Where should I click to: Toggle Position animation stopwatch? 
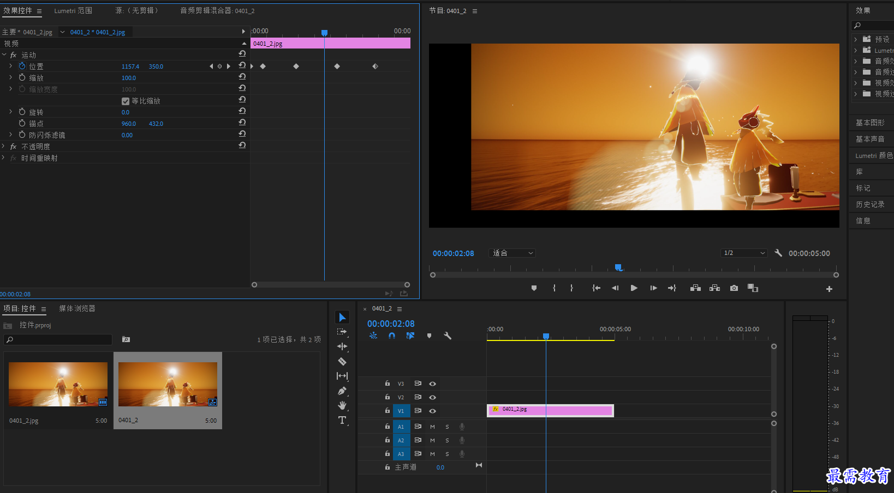(22, 66)
